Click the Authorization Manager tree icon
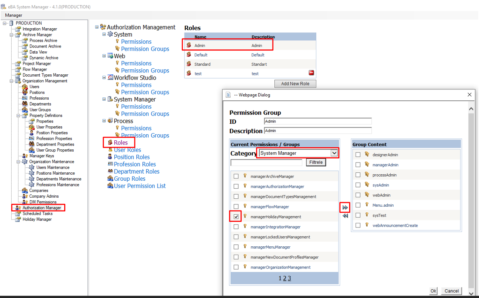This screenshot has width=479, height=298. 18,208
